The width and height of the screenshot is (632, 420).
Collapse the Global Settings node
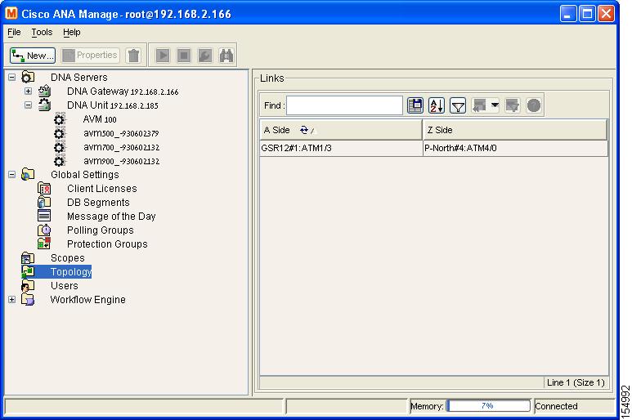pos(12,174)
